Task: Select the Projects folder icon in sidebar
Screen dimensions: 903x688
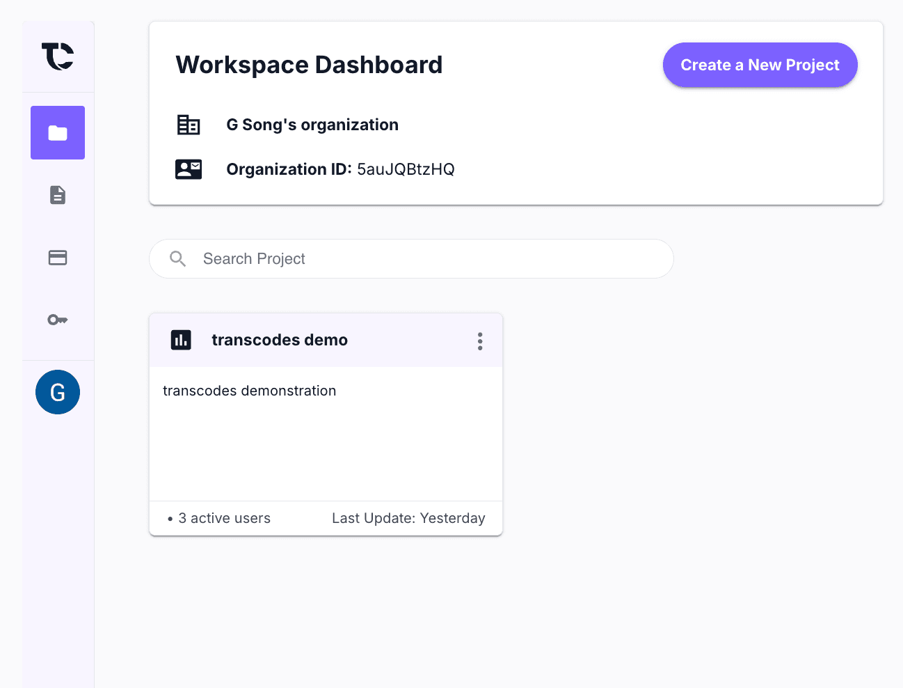Action: [58, 132]
